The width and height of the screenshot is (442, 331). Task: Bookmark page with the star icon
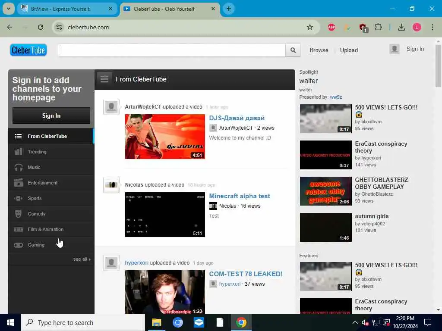click(310, 27)
